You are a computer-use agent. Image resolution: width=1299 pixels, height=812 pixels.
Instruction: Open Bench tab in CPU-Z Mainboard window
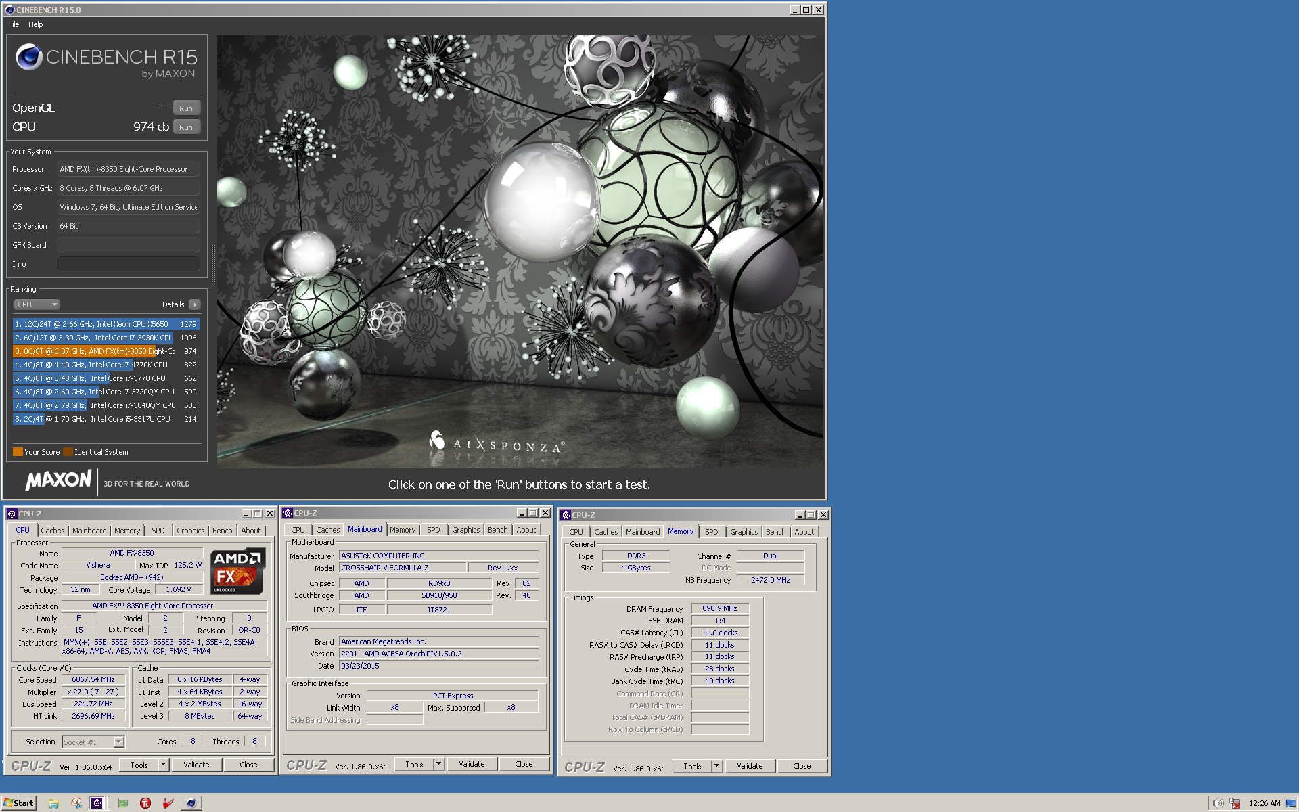pyautogui.click(x=498, y=530)
